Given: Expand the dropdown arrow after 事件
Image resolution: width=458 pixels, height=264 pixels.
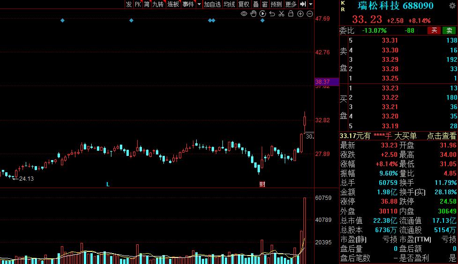Looking at the screenshot, I should coord(199,4).
